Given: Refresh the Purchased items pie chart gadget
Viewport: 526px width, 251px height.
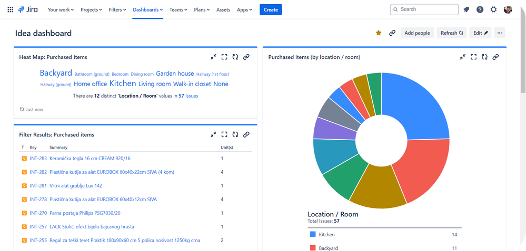Looking at the screenshot, I should [484, 57].
